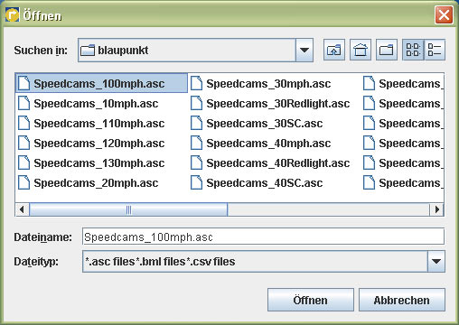Viewport: 459px width, 325px height.
Task: Click the Öffnen button
Action: [x=311, y=300]
